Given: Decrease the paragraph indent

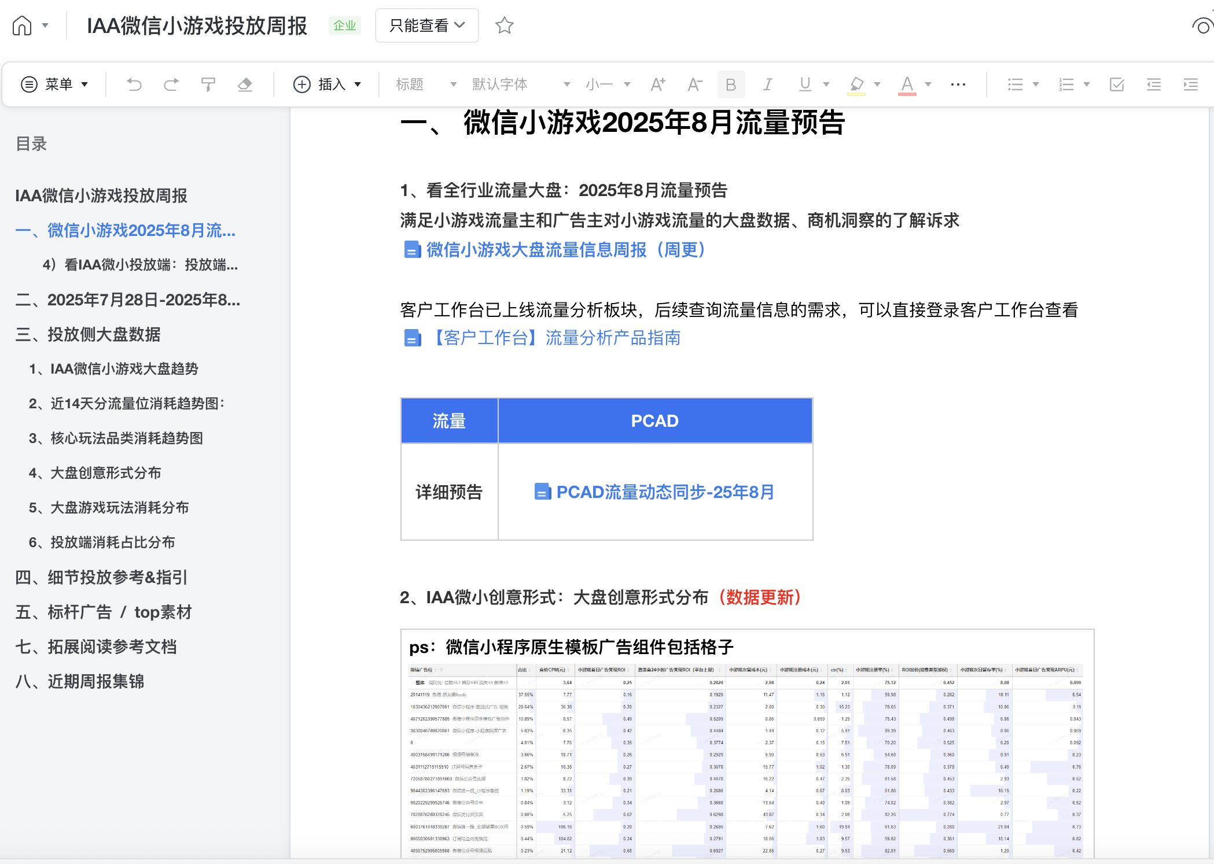Looking at the screenshot, I should click(x=1154, y=84).
